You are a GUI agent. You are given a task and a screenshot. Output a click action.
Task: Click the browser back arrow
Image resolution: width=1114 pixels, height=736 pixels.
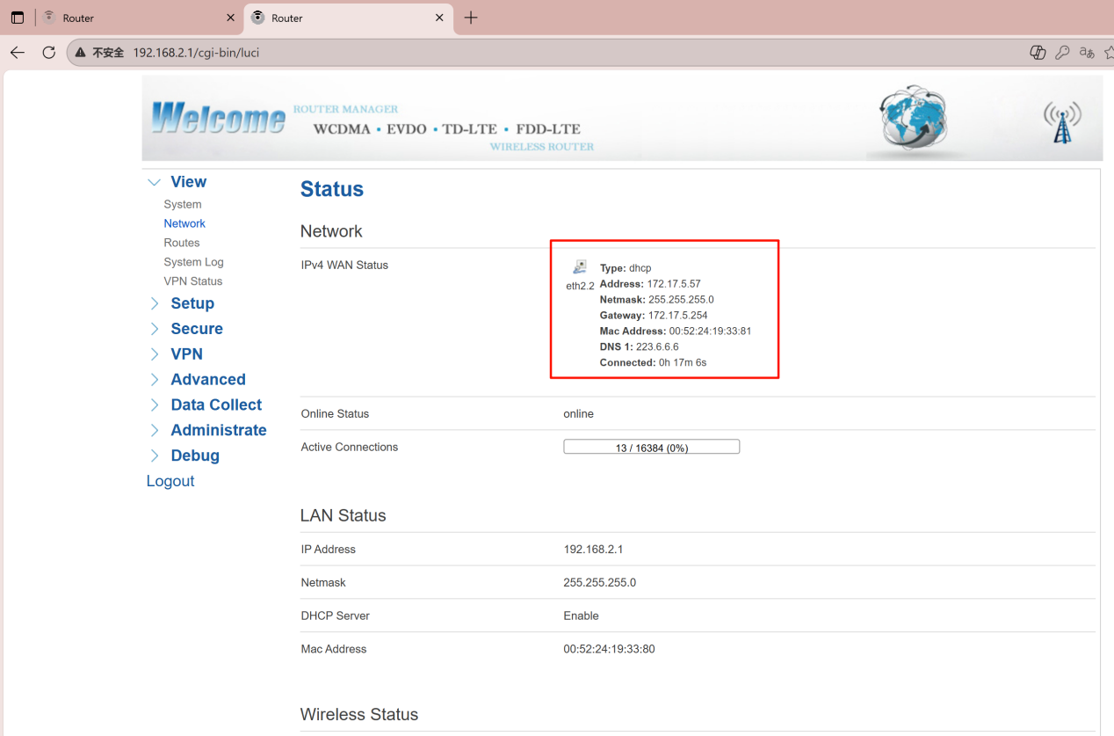coord(18,53)
